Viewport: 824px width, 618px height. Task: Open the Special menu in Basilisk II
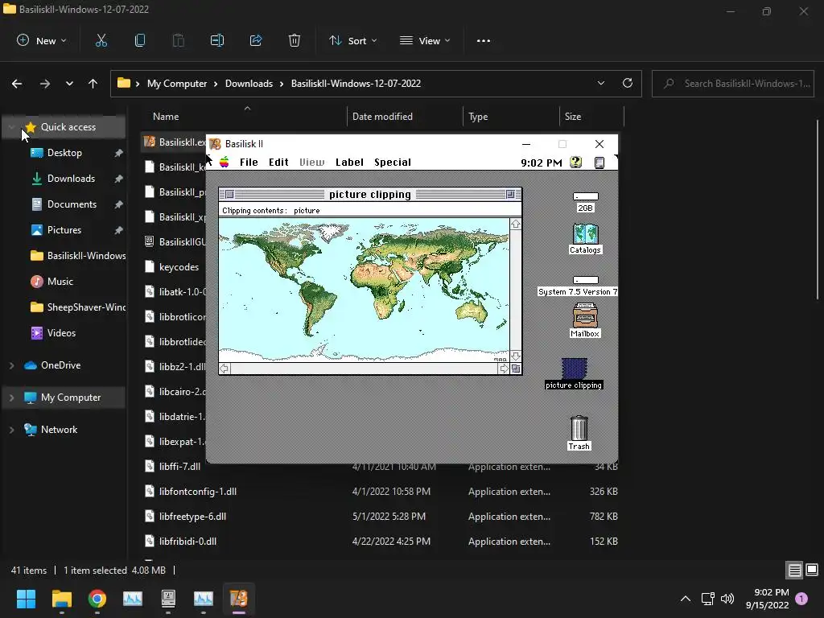[393, 163]
